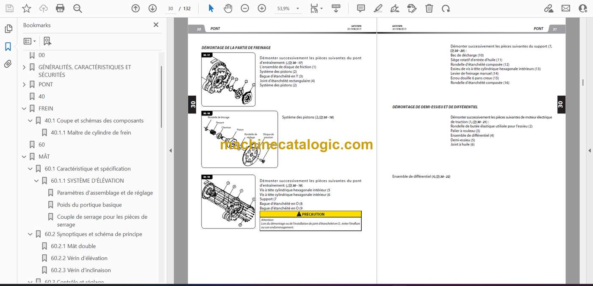The image size is (593, 286).
Task: Toggle the page thumbnails panel
Action: click(x=8, y=29)
